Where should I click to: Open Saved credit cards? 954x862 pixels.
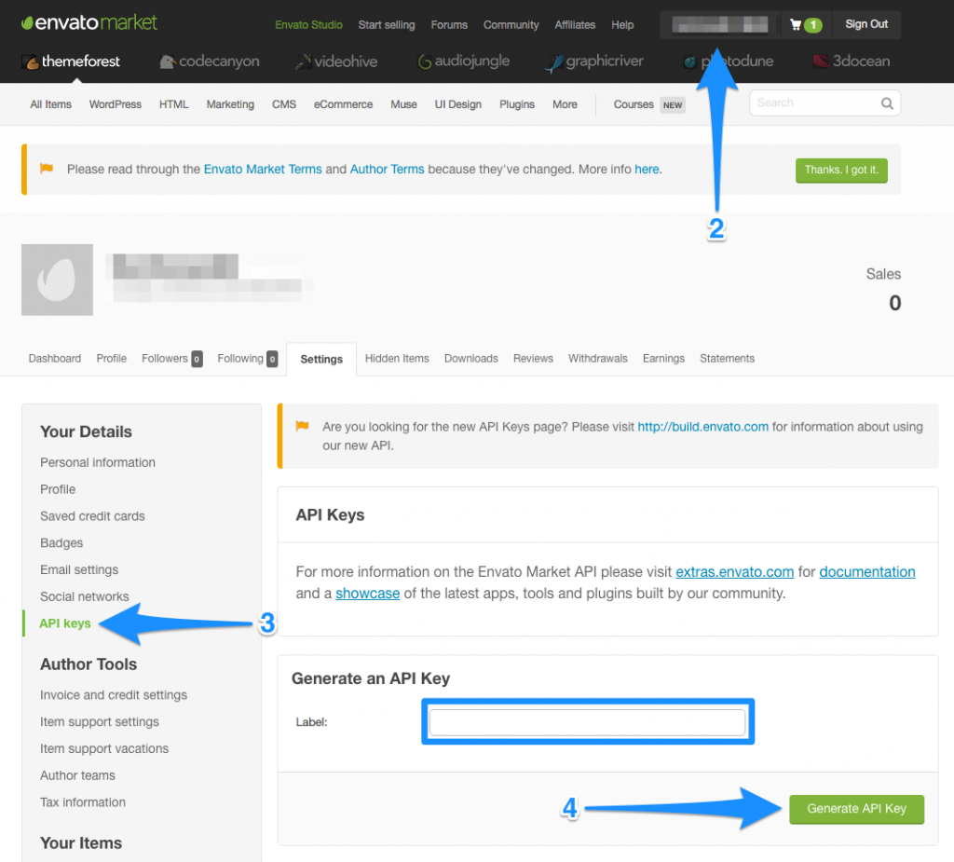92,516
